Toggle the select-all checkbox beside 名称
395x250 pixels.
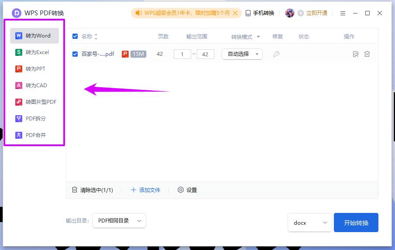tap(75, 37)
